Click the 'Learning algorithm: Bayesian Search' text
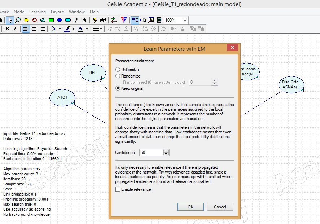The height and width of the screenshot is (224, 320). pos(35,149)
